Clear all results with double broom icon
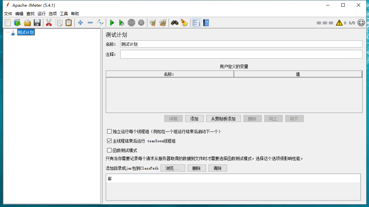369x207 pixels. click(163, 23)
